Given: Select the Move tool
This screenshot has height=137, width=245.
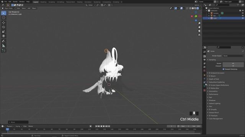Looking at the screenshot, I should tap(3, 23).
